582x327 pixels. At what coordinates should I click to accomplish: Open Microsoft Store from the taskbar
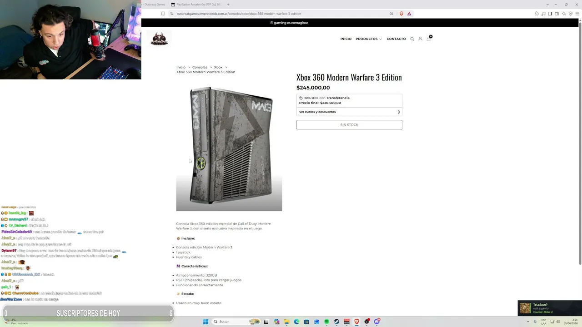(306, 322)
